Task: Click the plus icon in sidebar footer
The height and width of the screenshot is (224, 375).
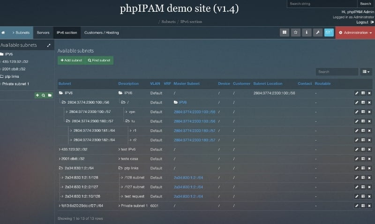Action: 37,95
